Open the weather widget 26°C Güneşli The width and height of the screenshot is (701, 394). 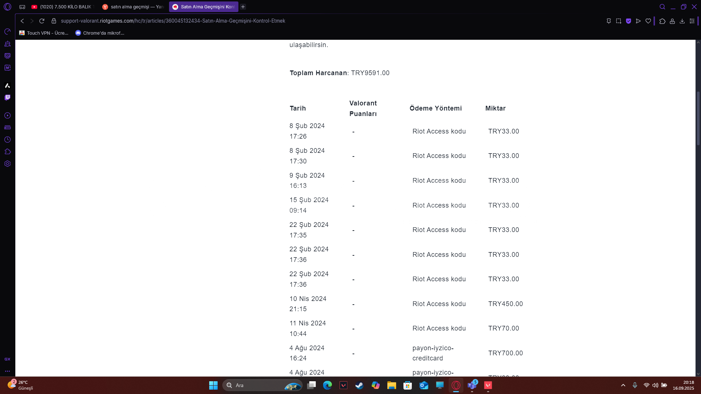click(21, 385)
